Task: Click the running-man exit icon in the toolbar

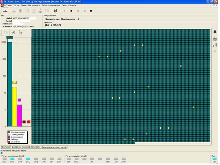Action: (x=56, y=11)
